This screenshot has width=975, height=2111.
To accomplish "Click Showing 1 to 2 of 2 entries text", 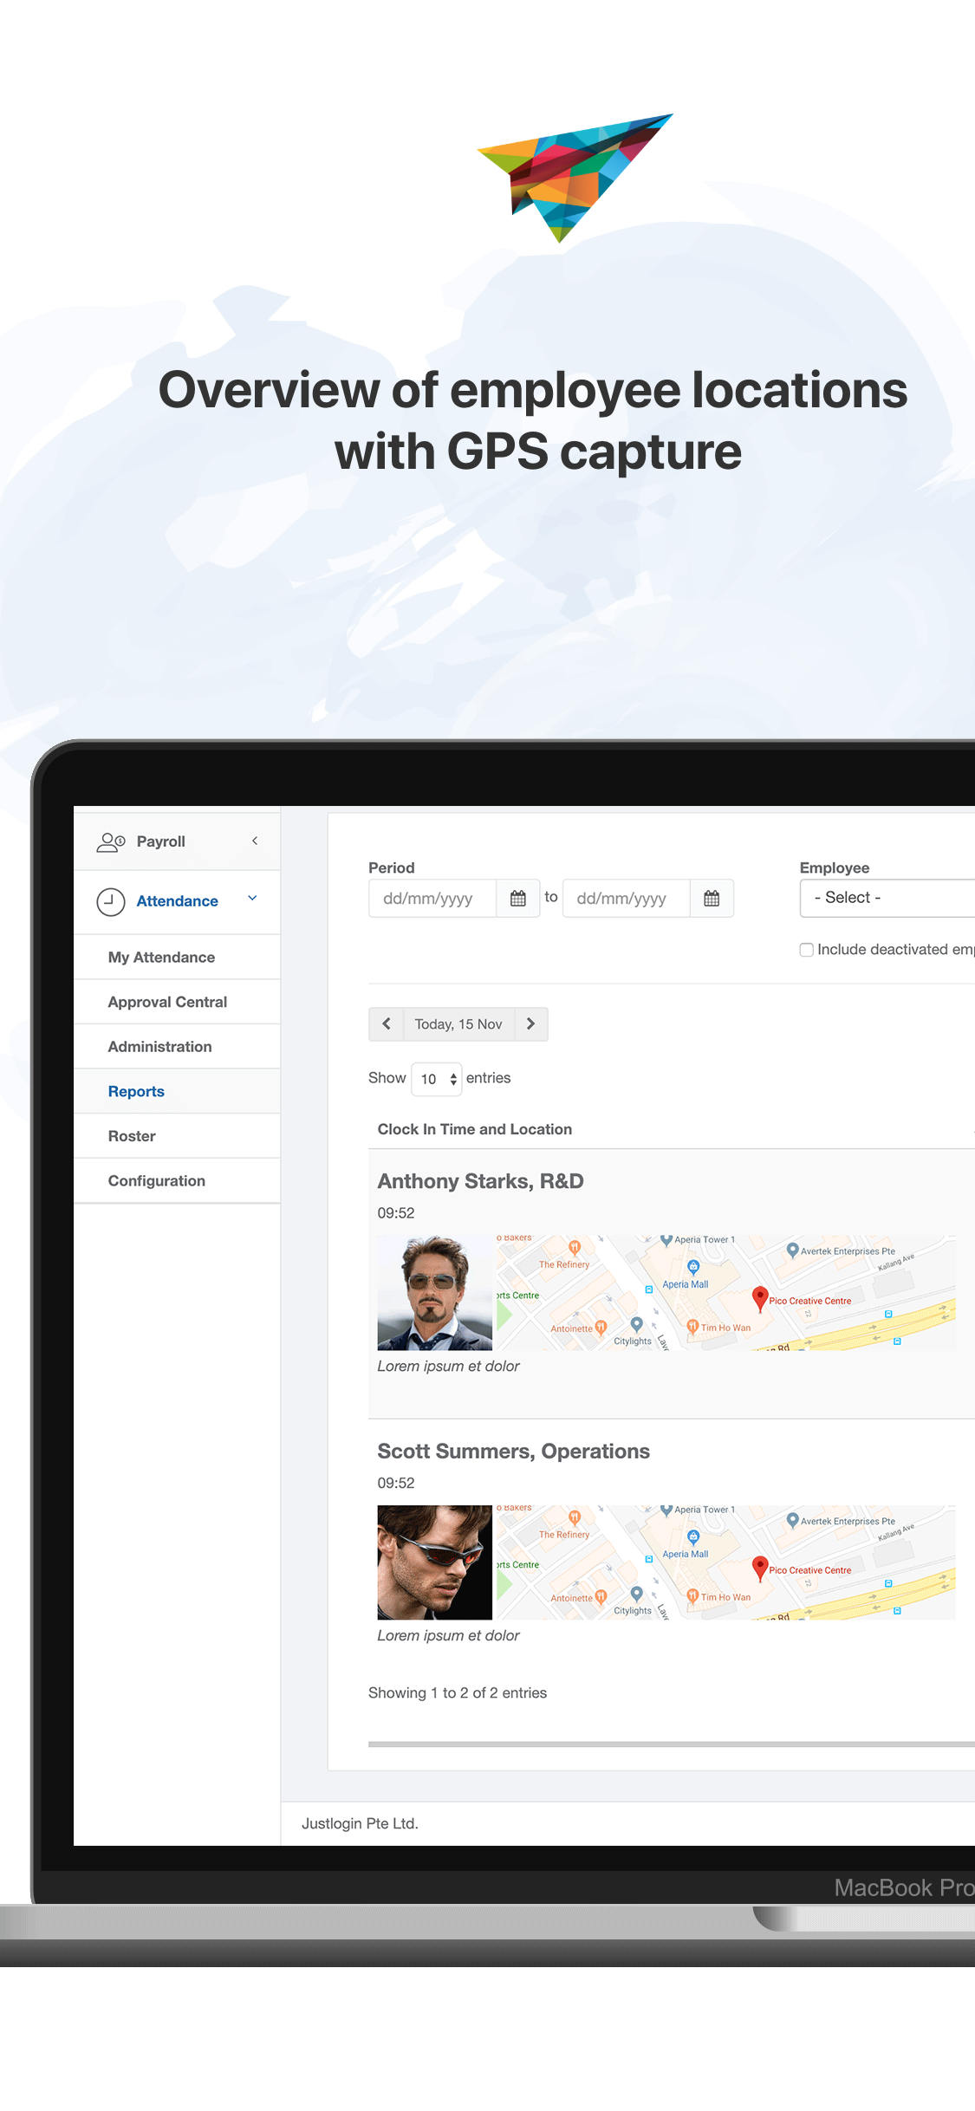I will (458, 1693).
